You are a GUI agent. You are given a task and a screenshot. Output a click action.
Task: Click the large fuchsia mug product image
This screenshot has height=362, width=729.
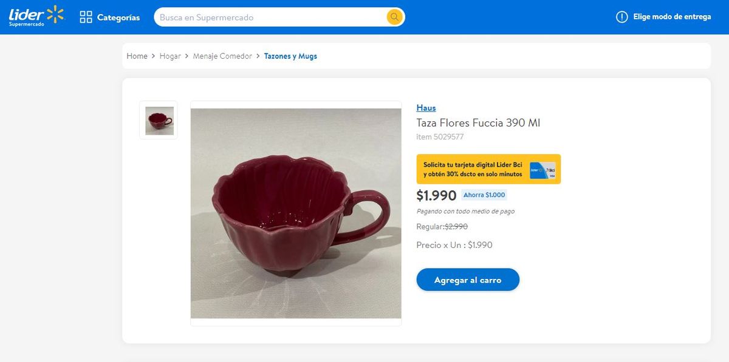[296, 213]
